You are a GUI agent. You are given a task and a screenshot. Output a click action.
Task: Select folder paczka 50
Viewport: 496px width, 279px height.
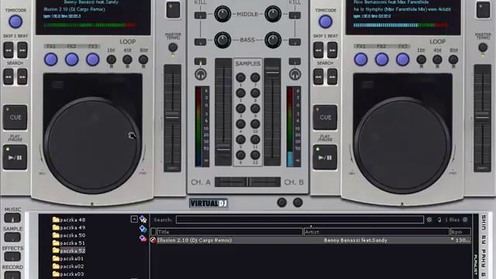69,236
